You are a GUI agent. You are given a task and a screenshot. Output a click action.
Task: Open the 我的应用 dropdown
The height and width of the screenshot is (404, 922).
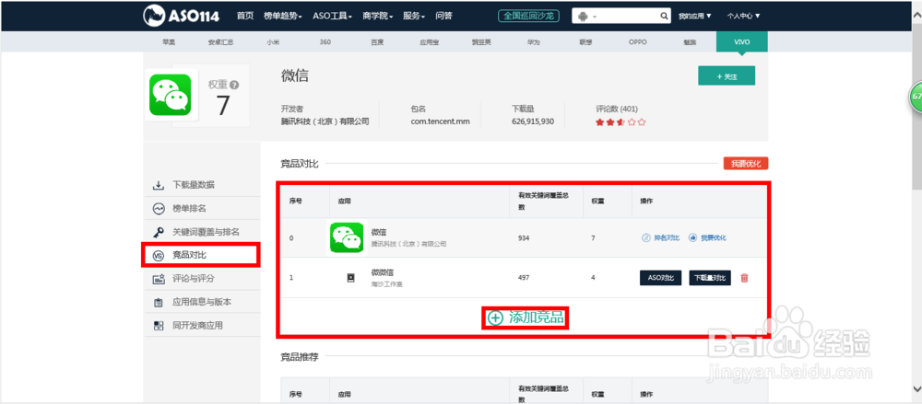coord(694,17)
